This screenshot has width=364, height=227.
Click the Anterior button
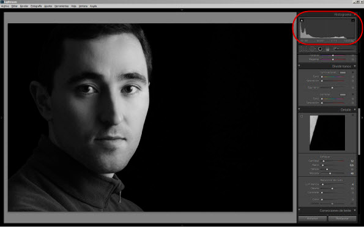click(313, 218)
